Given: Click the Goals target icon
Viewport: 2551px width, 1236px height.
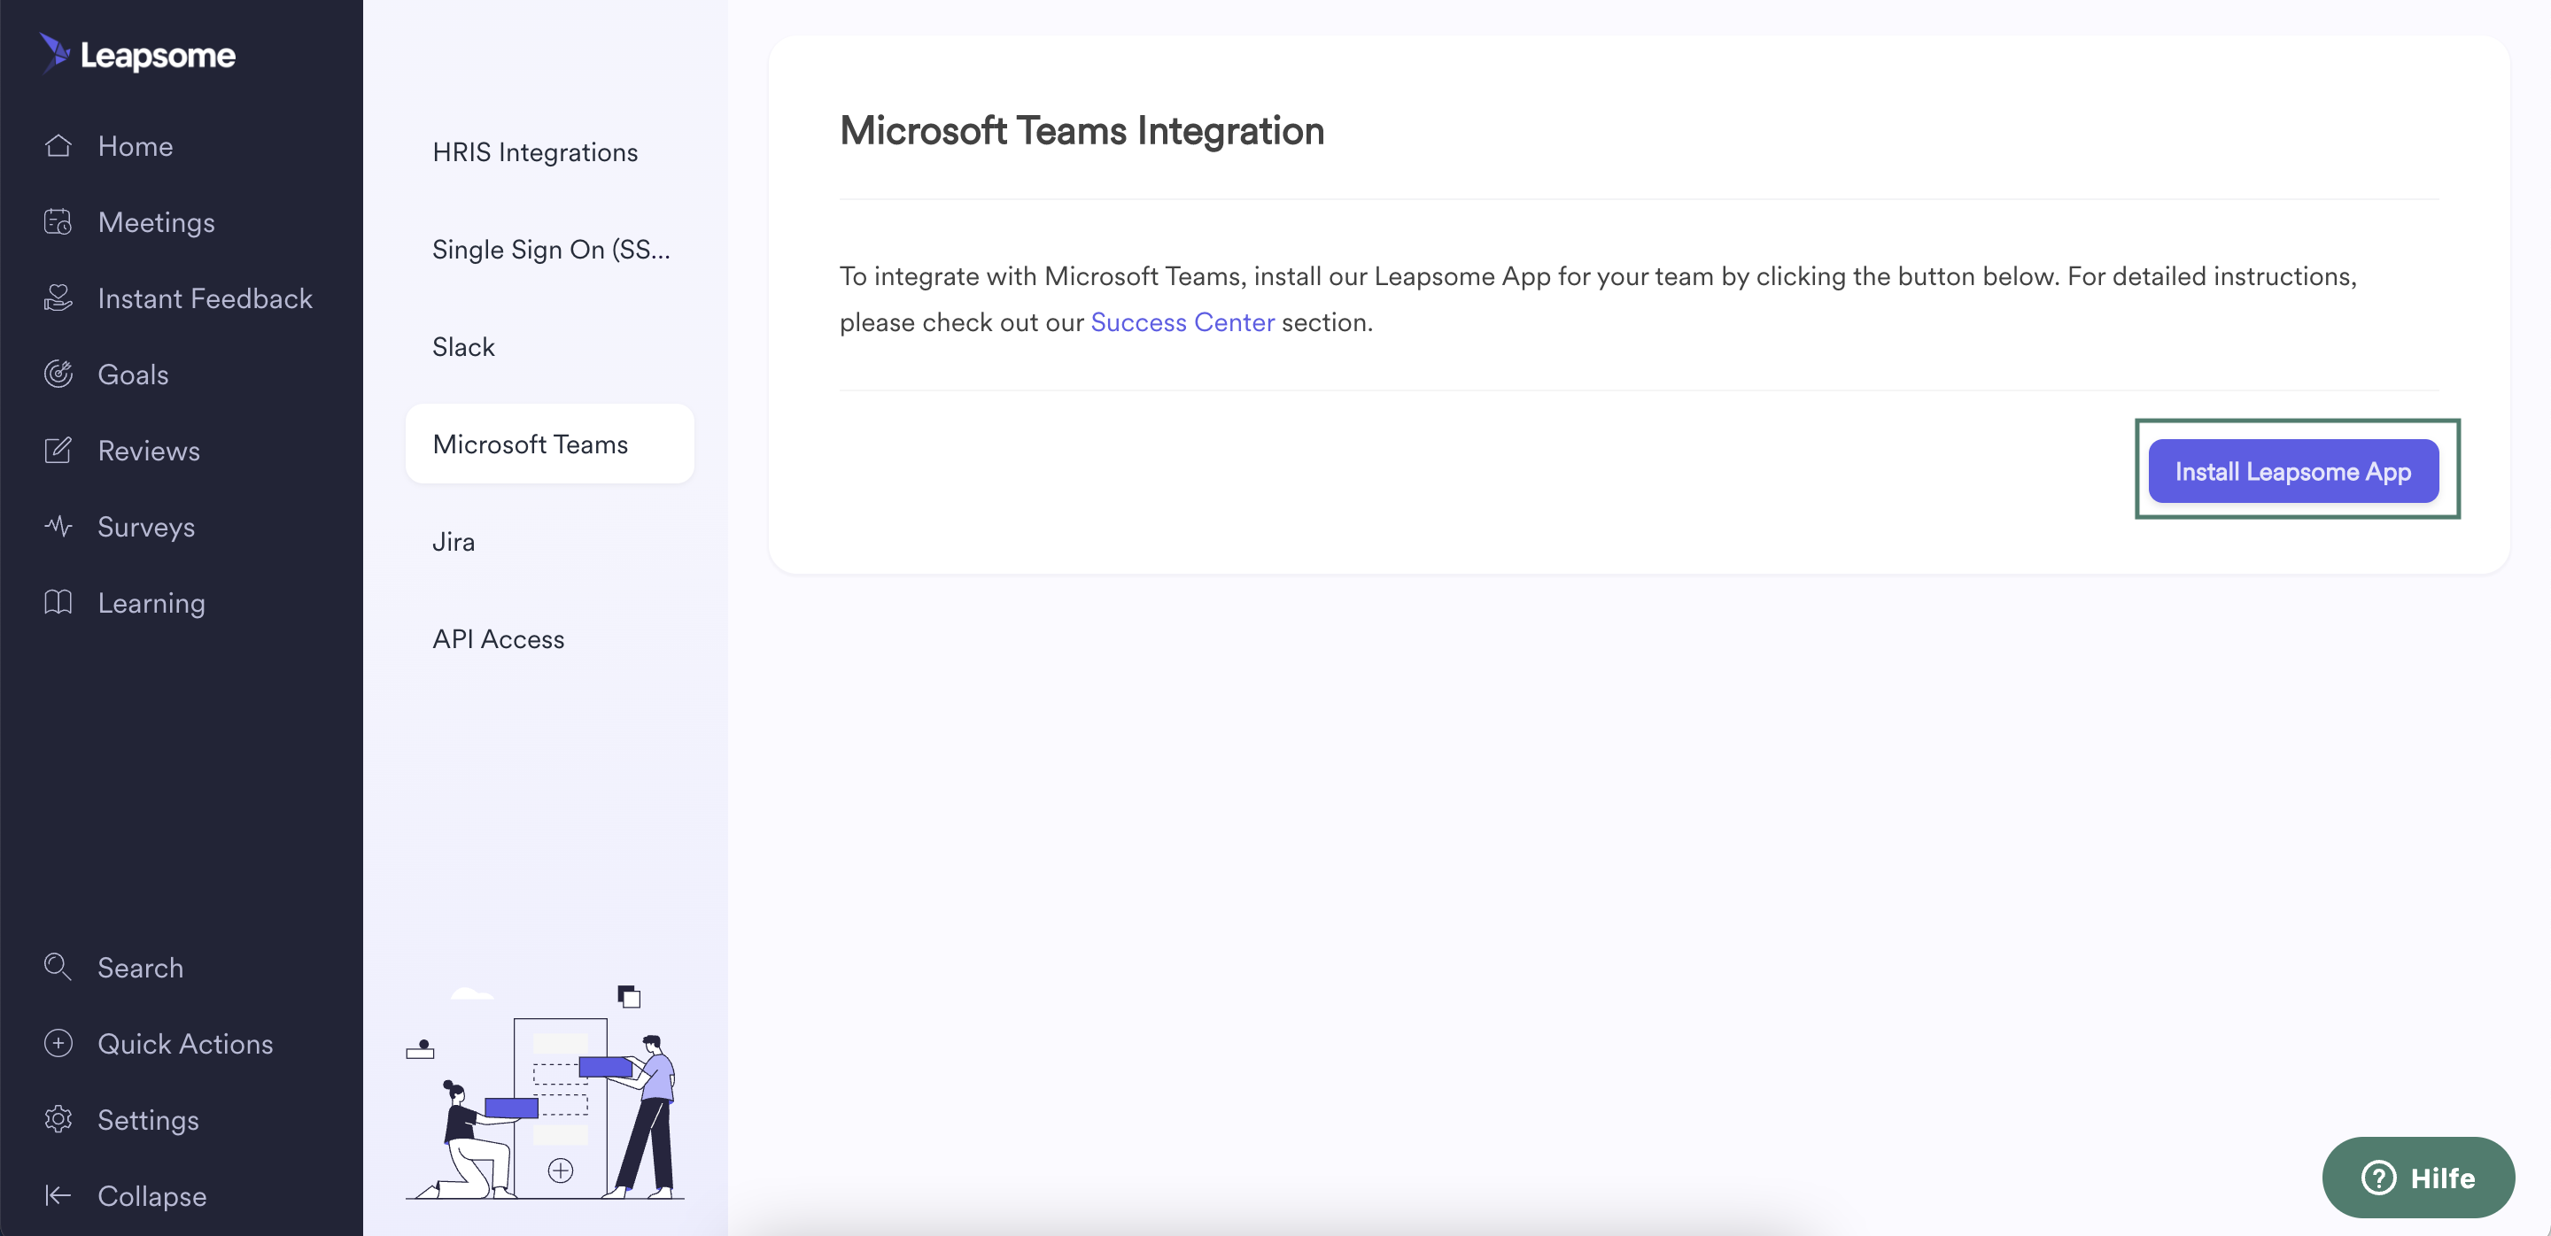Looking at the screenshot, I should [58, 374].
